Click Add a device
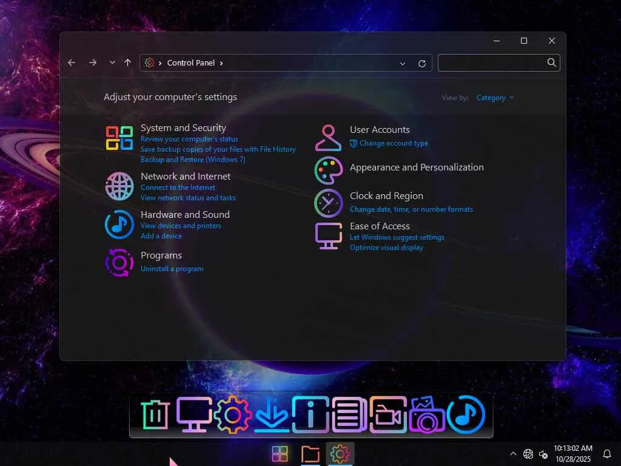The width and height of the screenshot is (621, 466). (x=161, y=236)
